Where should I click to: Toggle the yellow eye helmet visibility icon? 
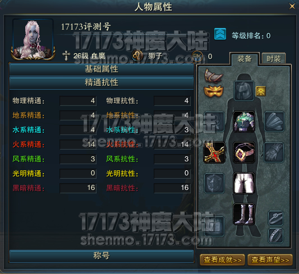[261, 91]
